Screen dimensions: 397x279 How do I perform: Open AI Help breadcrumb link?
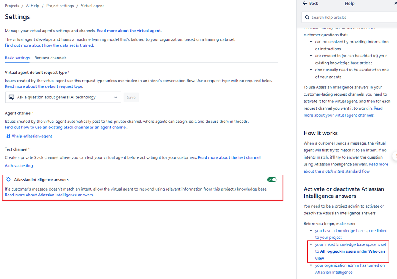point(33,6)
